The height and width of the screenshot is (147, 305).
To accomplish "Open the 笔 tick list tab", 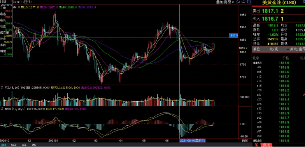I will pos(257,145).
